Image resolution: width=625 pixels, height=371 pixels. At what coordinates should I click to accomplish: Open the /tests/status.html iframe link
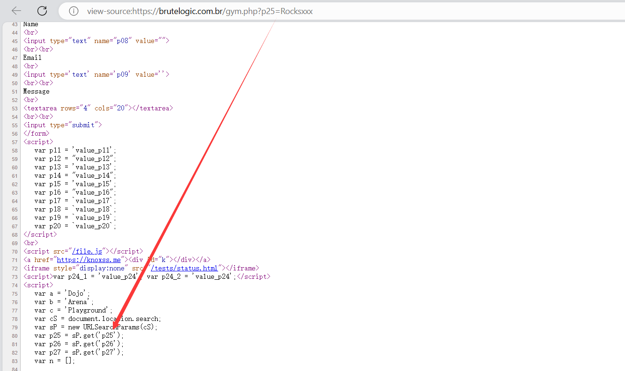[x=184, y=268]
